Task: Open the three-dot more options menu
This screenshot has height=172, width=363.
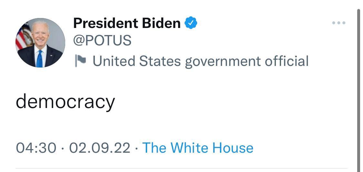Action: pos(339,23)
